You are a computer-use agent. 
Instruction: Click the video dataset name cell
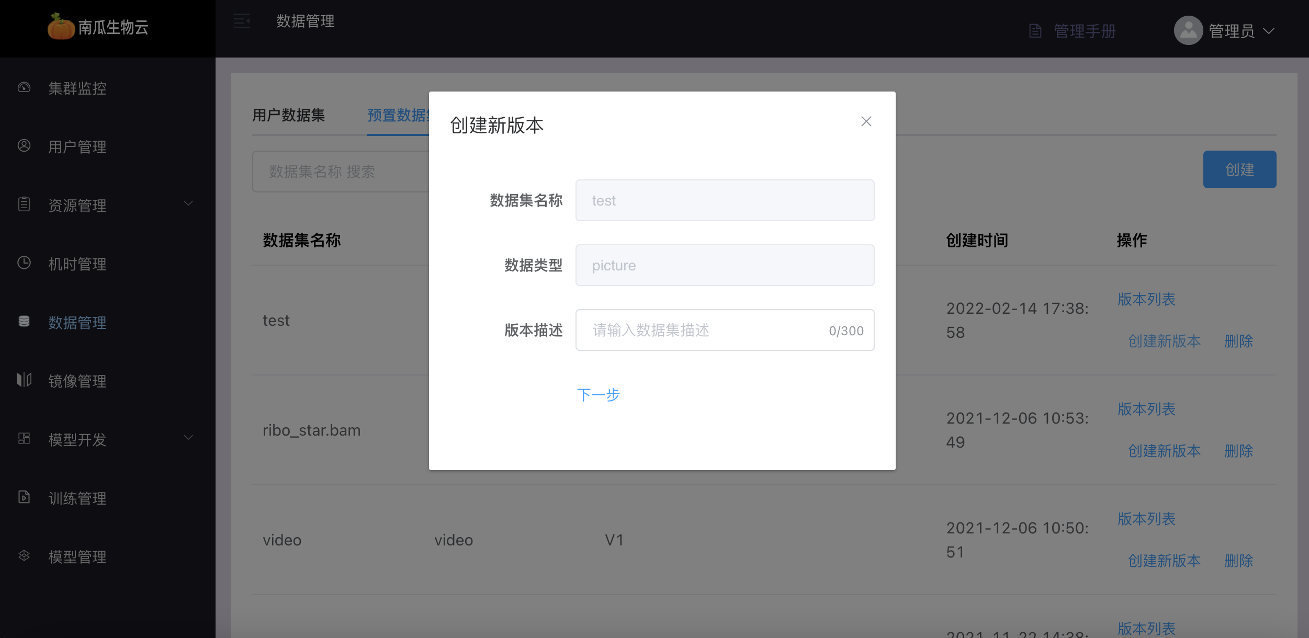[x=282, y=540]
